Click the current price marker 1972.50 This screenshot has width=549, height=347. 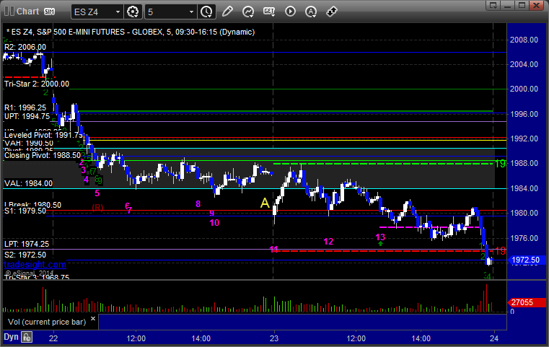525,260
